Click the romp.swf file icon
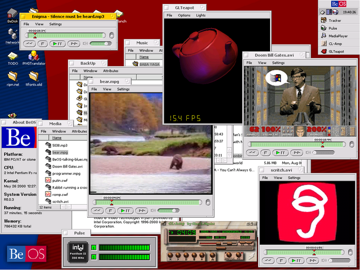This screenshot has width=360, height=270. [48, 194]
